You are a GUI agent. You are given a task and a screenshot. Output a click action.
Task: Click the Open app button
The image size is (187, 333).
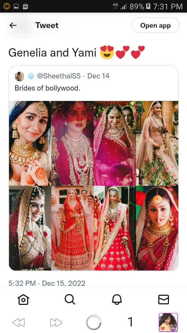click(x=155, y=25)
